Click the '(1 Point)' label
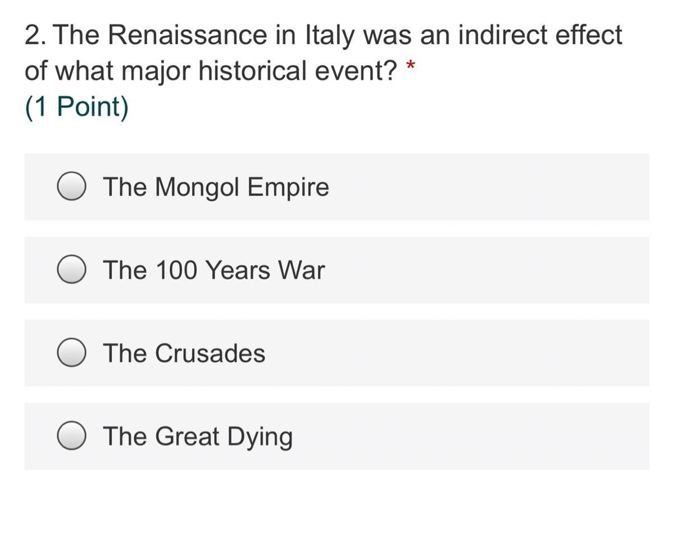 (x=76, y=106)
